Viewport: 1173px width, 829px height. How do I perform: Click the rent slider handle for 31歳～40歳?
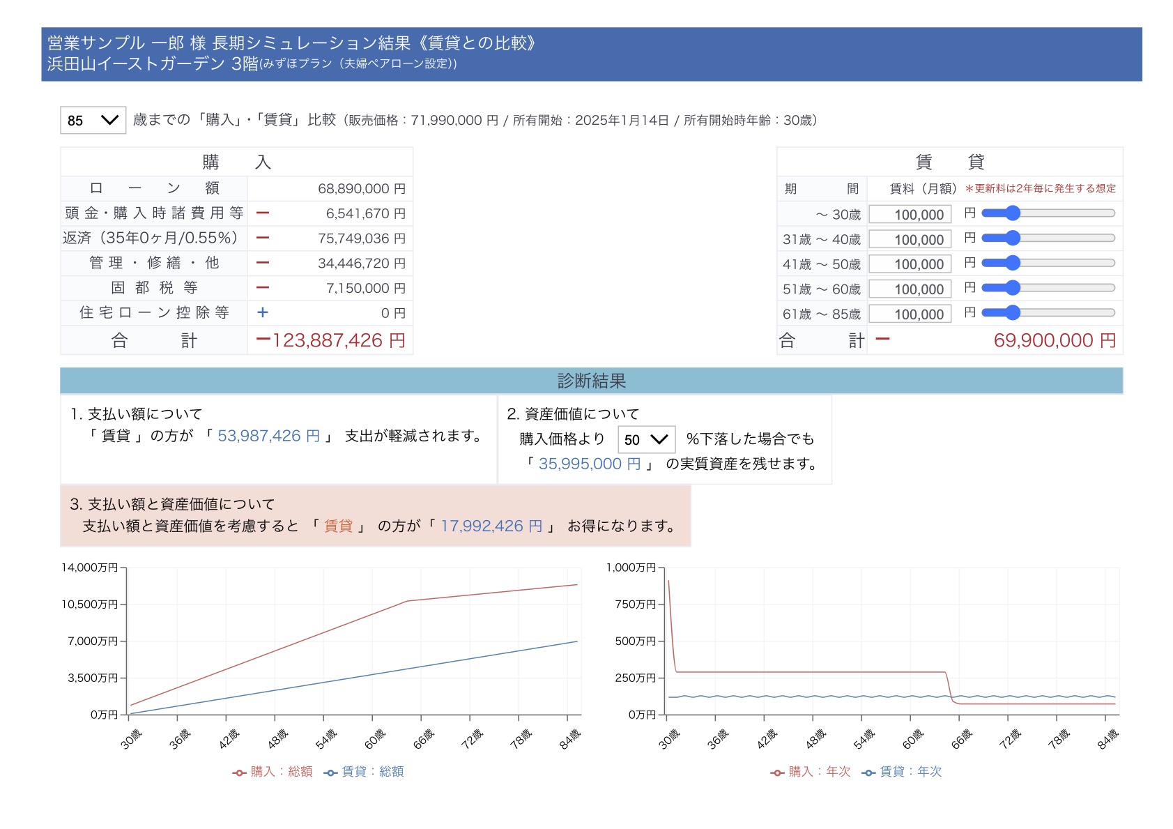(1012, 238)
